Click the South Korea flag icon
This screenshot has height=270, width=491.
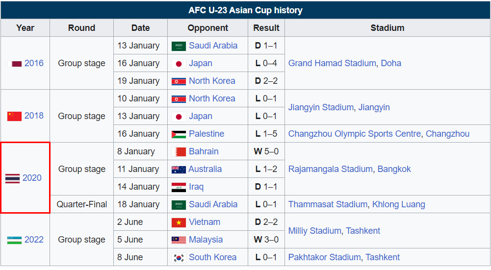[x=179, y=258]
